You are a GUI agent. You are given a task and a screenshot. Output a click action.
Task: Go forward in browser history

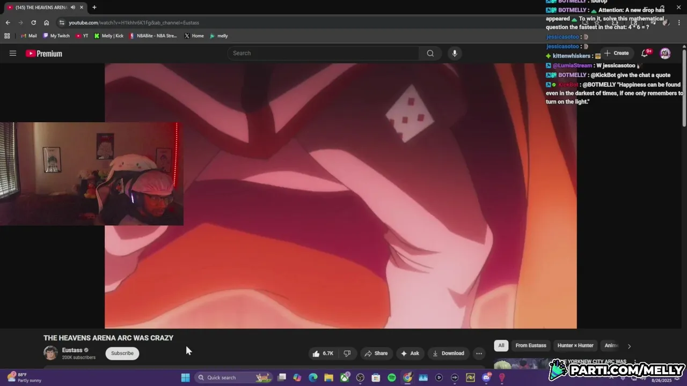click(x=20, y=23)
